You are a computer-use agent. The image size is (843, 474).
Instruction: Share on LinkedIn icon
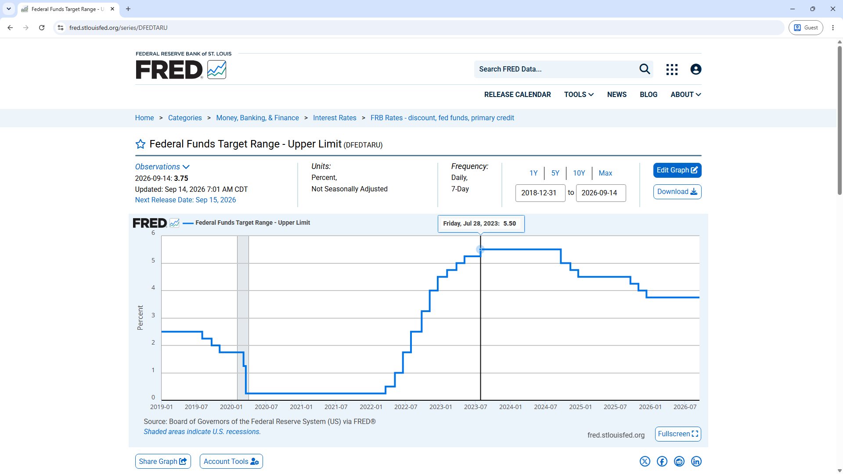[696, 461]
